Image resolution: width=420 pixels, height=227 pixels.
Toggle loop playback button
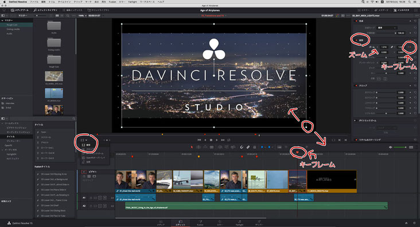pyautogui.click(x=229, y=140)
